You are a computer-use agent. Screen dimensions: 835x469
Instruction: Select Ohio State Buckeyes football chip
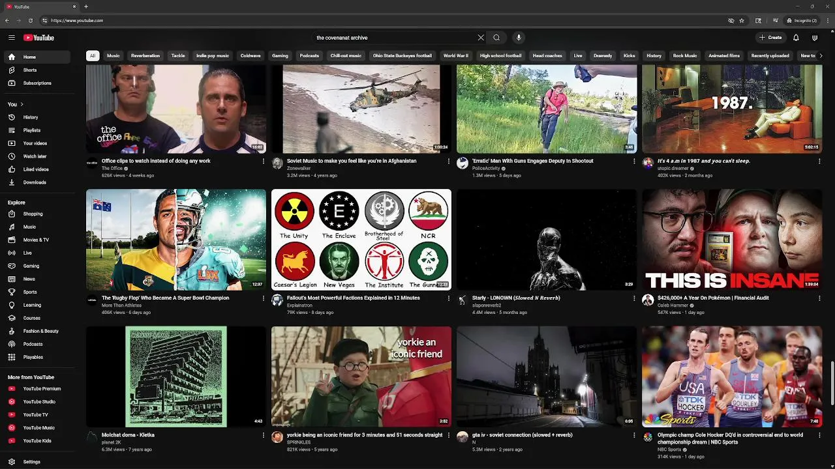pyautogui.click(x=402, y=55)
